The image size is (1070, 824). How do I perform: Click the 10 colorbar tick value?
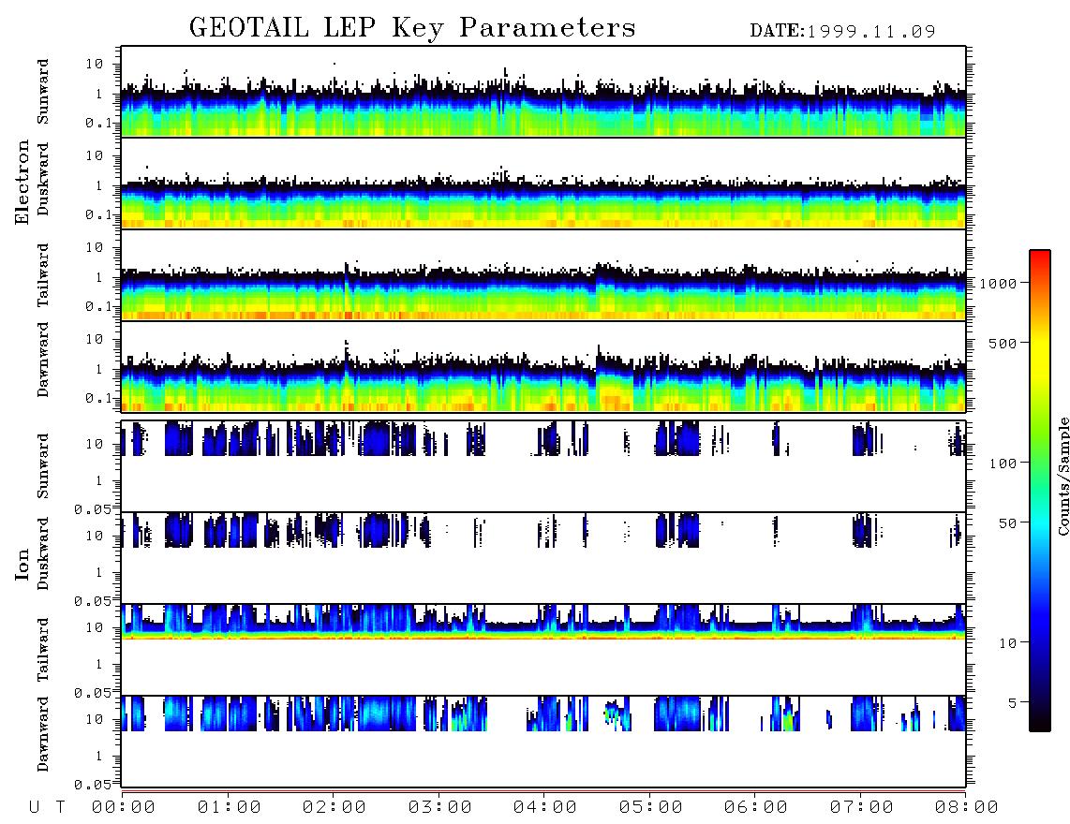click(x=1008, y=642)
